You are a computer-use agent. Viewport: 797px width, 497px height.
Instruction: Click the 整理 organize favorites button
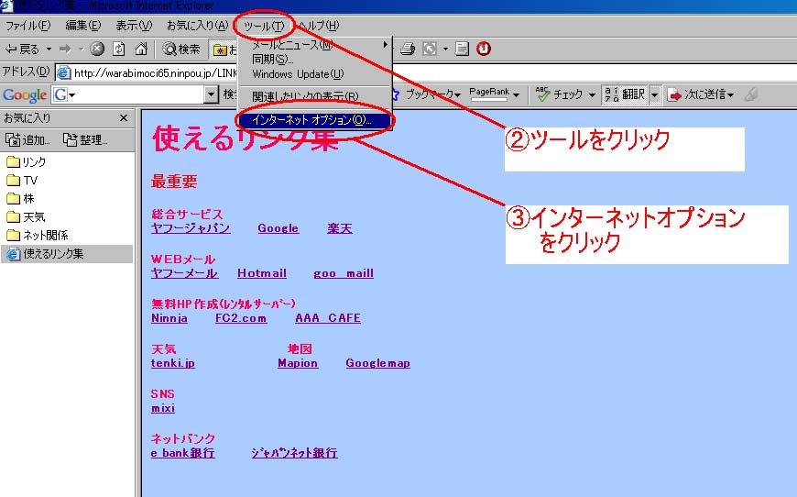coord(85,139)
